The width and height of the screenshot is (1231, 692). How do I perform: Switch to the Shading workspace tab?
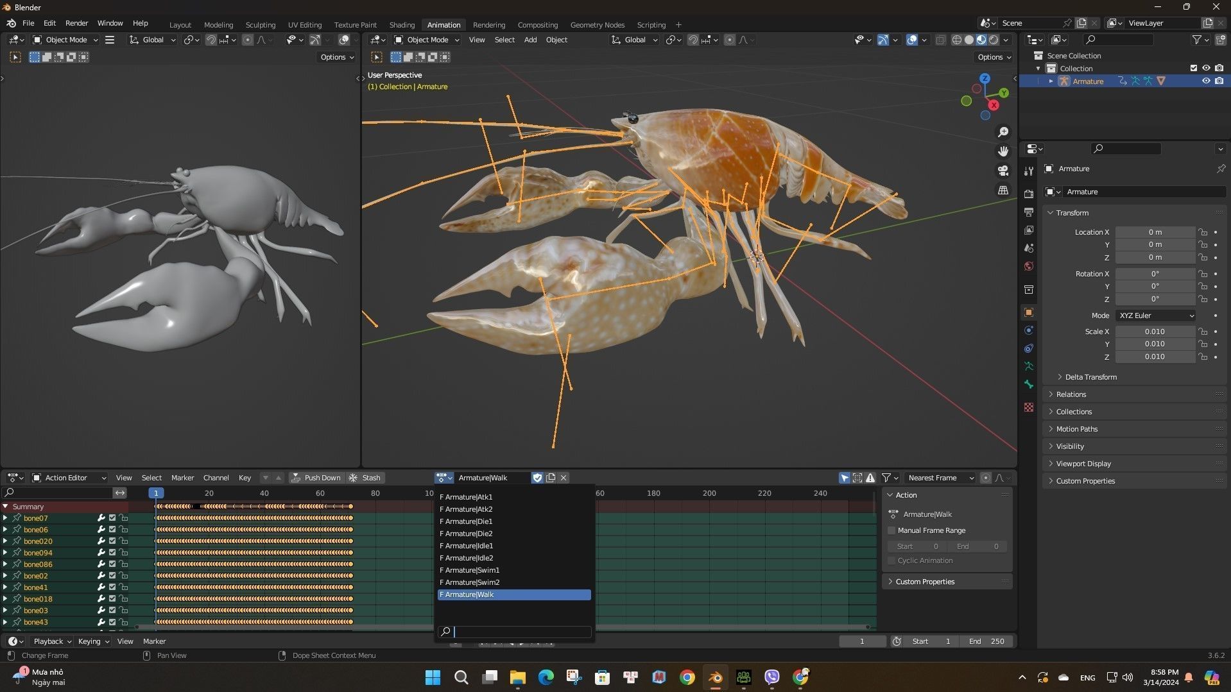coord(402,25)
